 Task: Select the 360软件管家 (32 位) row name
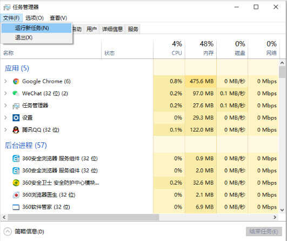pos(46,207)
